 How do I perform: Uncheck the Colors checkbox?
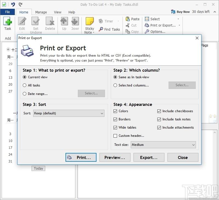115,111
